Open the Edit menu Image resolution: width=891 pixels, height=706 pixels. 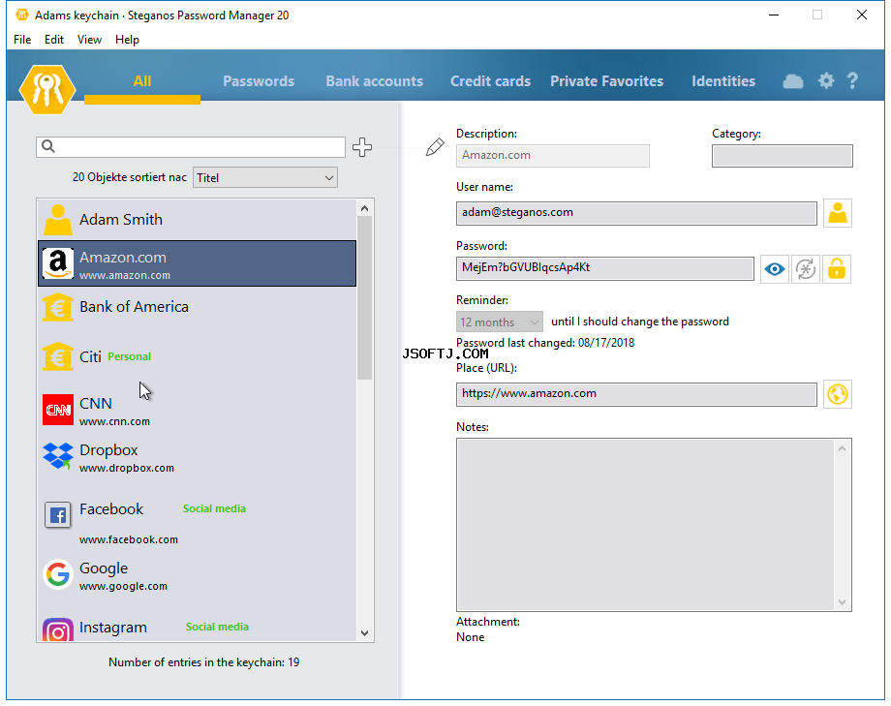(54, 39)
